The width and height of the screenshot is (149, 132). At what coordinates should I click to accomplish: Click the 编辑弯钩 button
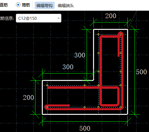pyautogui.click(x=44, y=5)
